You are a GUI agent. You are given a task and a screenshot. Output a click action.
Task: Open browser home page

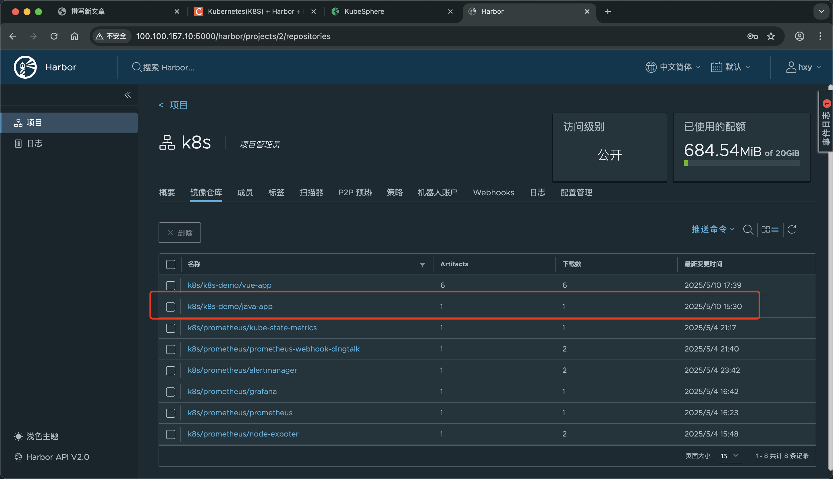tap(75, 36)
